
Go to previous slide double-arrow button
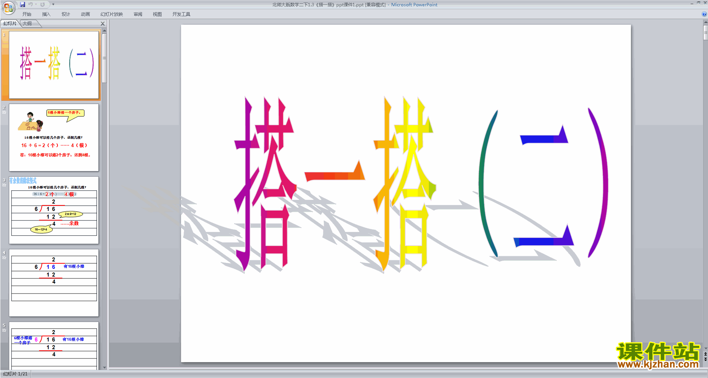click(705, 354)
